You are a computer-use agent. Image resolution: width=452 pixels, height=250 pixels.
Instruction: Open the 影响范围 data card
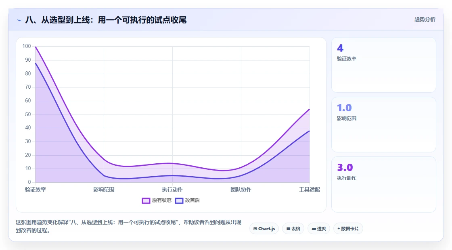coord(384,125)
